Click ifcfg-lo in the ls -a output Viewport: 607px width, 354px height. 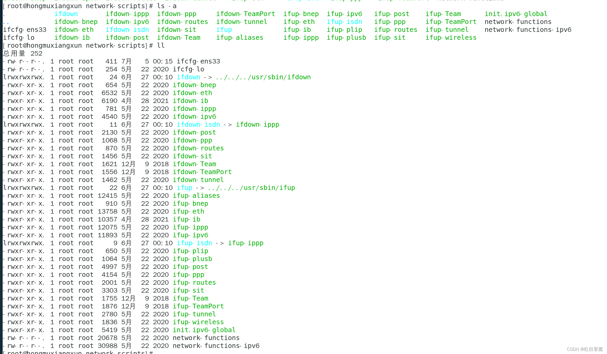pos(18,38)
